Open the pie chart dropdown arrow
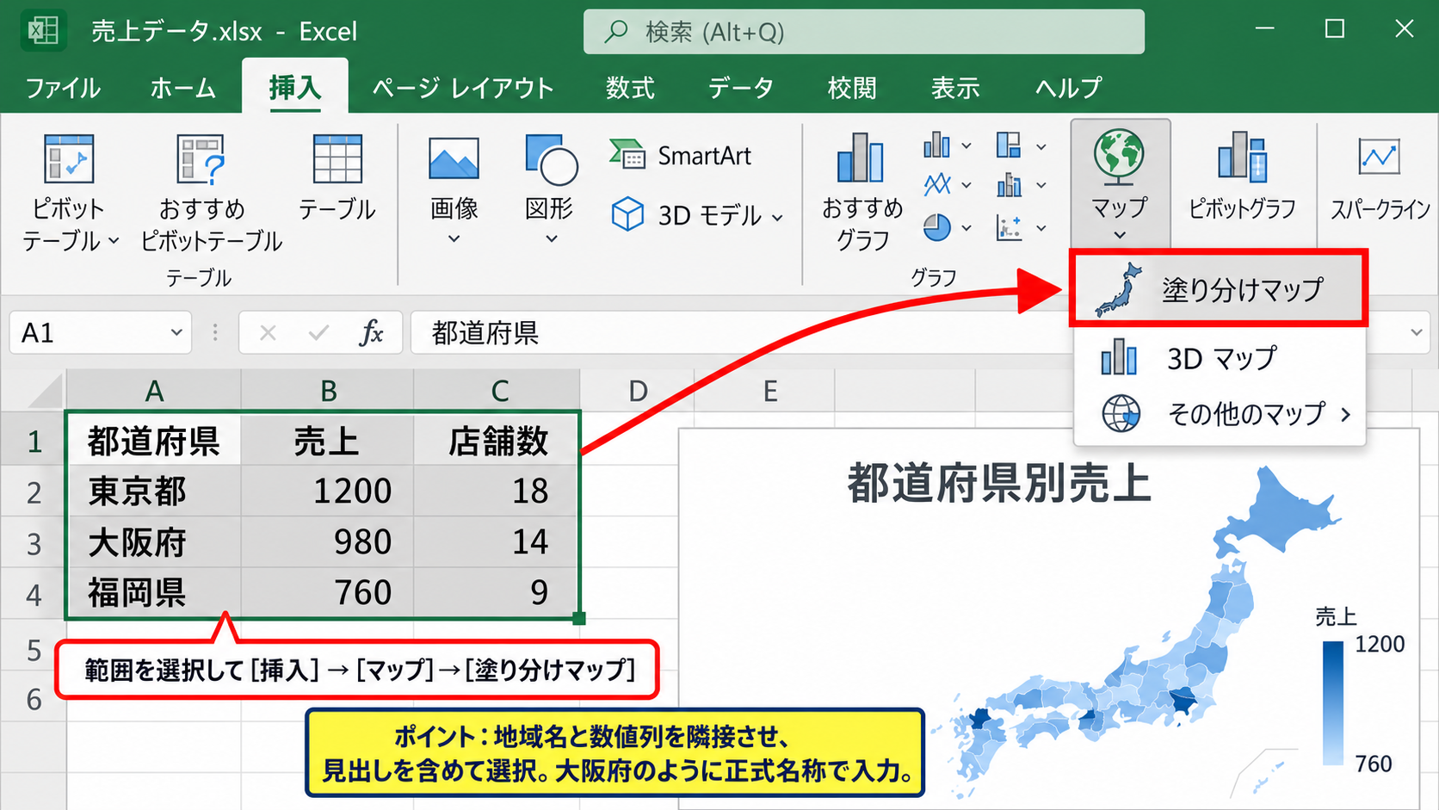Screen dimensions: 1439x810 click(967, 228)
